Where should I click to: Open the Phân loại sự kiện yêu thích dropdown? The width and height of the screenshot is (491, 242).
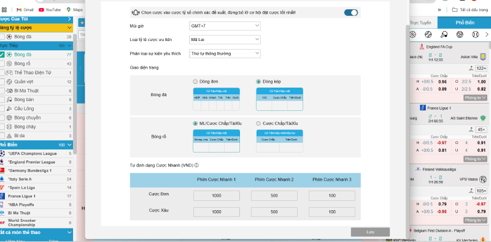(x=225, y=53)
